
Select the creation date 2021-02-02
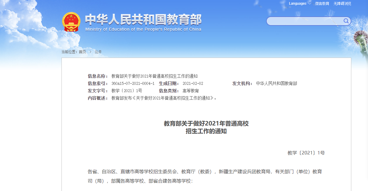click(x=193, y=83)
